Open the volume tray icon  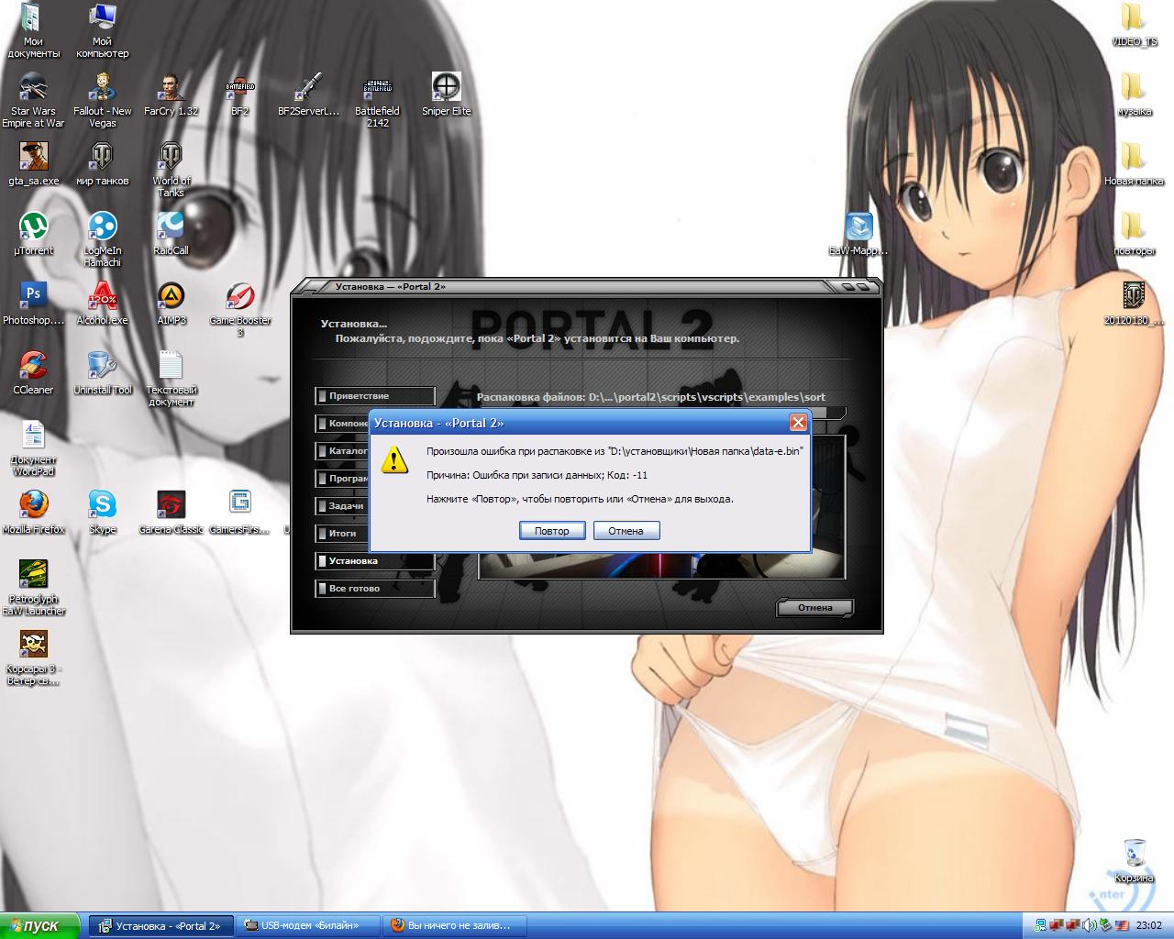[1090, 926]
